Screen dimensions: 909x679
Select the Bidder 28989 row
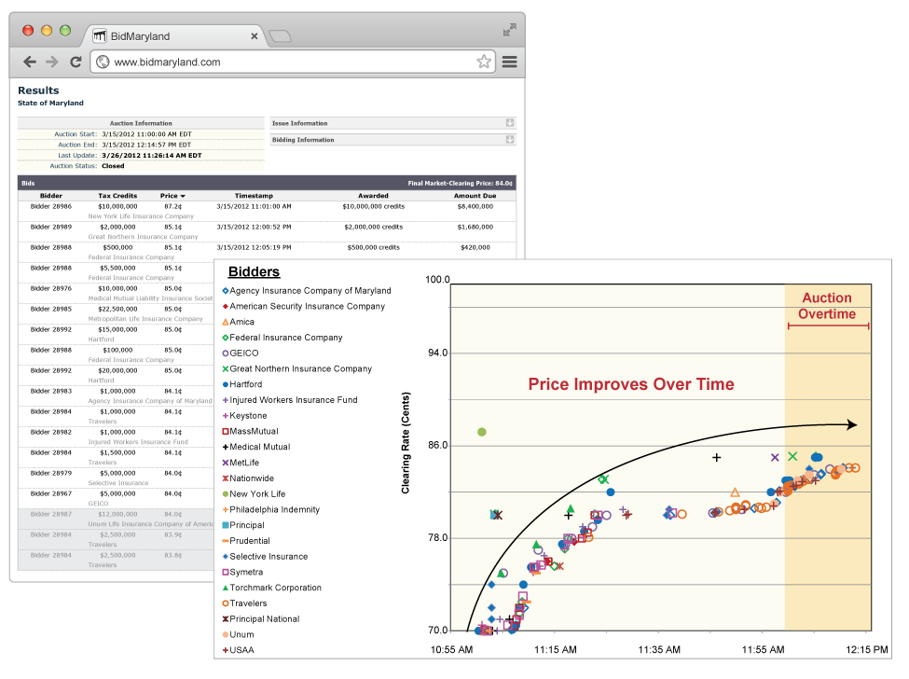click(x=267, y=231)
